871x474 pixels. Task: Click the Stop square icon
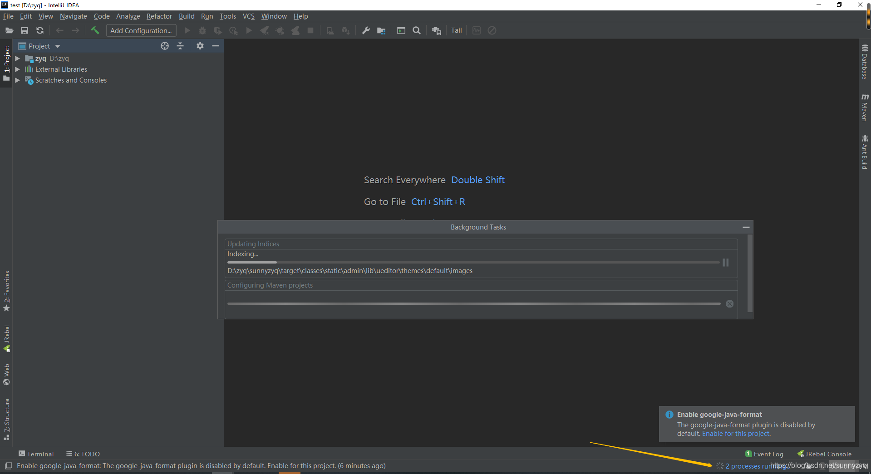tap(310, 30)
